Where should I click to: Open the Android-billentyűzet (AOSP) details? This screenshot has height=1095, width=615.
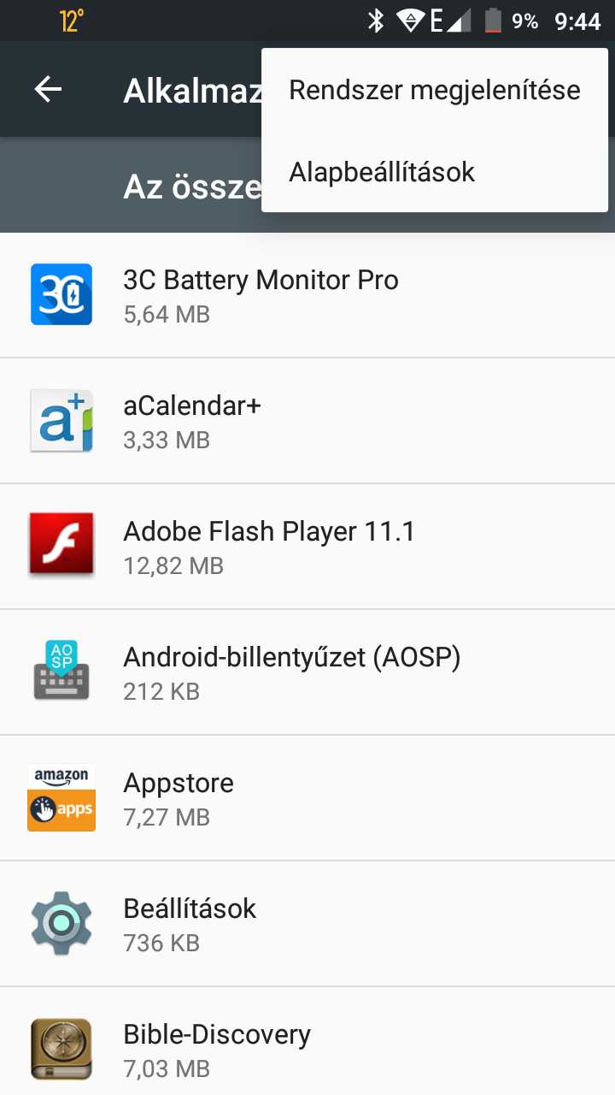pyautogui.click(x=307, y=672)
